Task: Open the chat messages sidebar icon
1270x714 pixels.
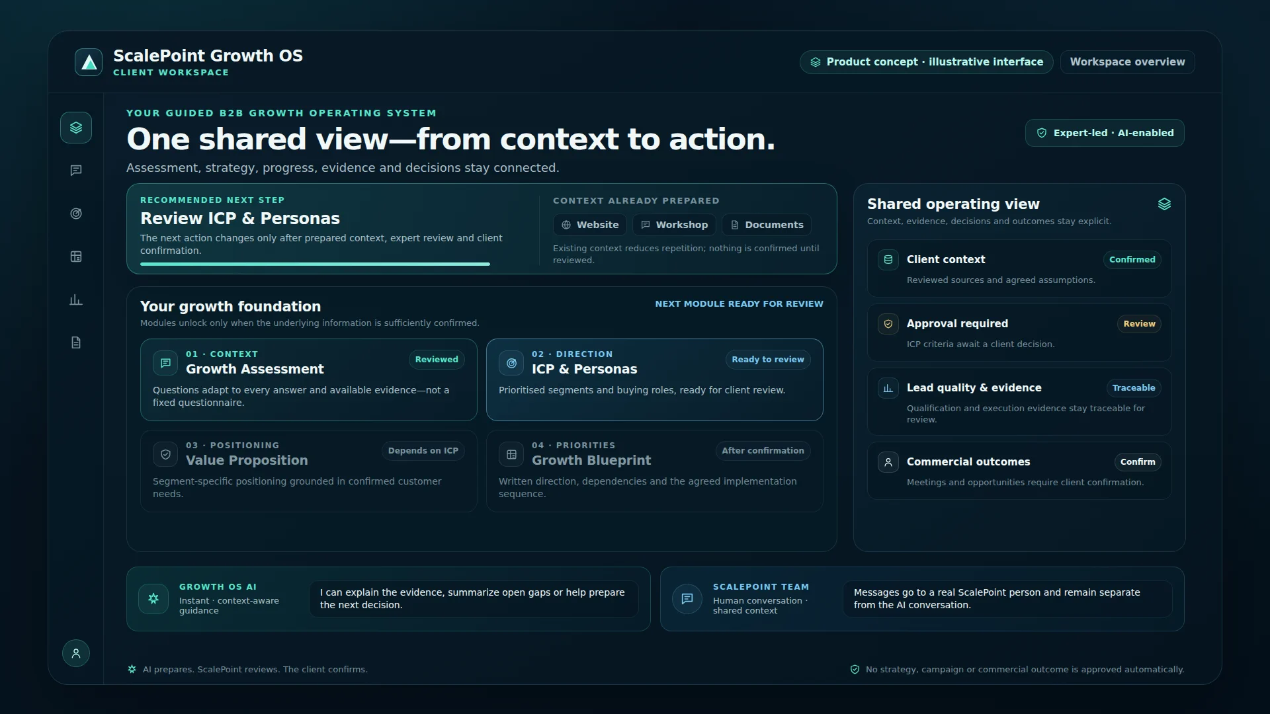Action: pyautogui.click(x=76, y=171)
